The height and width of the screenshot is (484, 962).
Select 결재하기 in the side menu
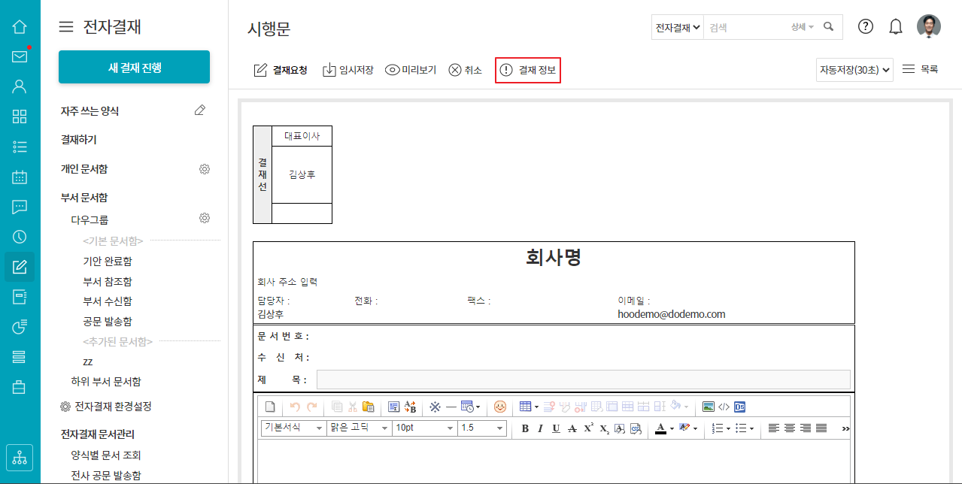pos(79,140)
